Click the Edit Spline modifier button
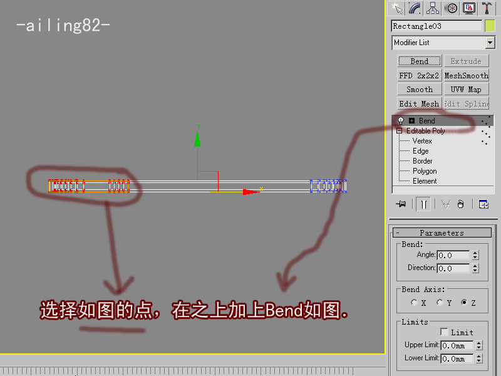Screen dimensions: 501x376 pyautogui.click(x=466, y=104)
